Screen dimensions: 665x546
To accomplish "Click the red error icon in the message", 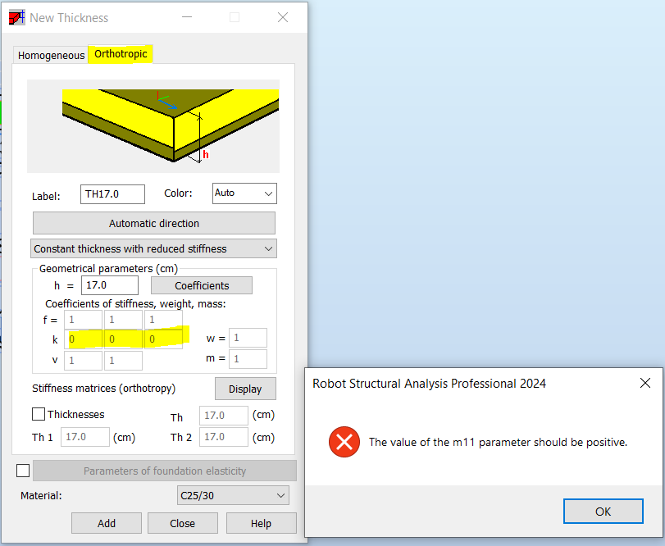I will click(x=344, y=442).
